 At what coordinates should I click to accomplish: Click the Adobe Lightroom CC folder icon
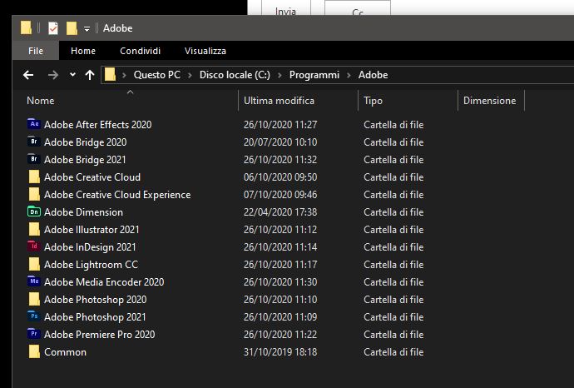tap(34, 265)
